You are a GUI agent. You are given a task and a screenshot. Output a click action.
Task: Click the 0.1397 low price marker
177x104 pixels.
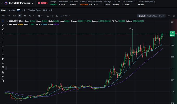click(20, 100)
